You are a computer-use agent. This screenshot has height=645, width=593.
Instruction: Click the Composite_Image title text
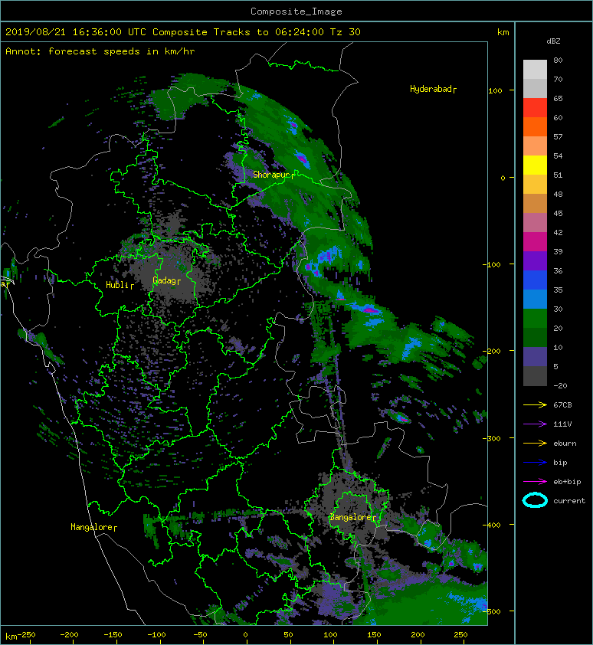click(x=296, y=11)
